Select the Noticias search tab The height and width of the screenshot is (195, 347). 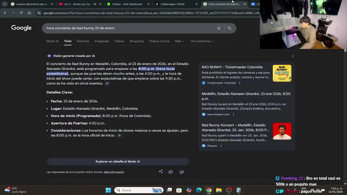tap(83, 41)
